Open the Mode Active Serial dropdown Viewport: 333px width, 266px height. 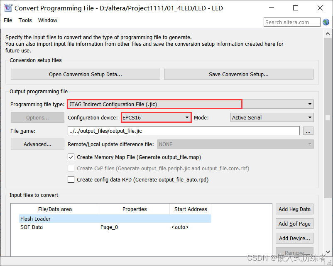[272, 117]
